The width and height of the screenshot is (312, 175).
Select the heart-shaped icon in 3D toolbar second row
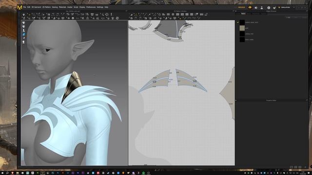pos(63,18)
